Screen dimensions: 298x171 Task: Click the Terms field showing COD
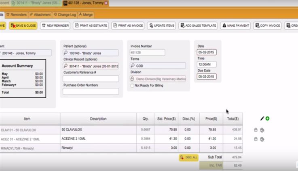click(x=158, y=66)
